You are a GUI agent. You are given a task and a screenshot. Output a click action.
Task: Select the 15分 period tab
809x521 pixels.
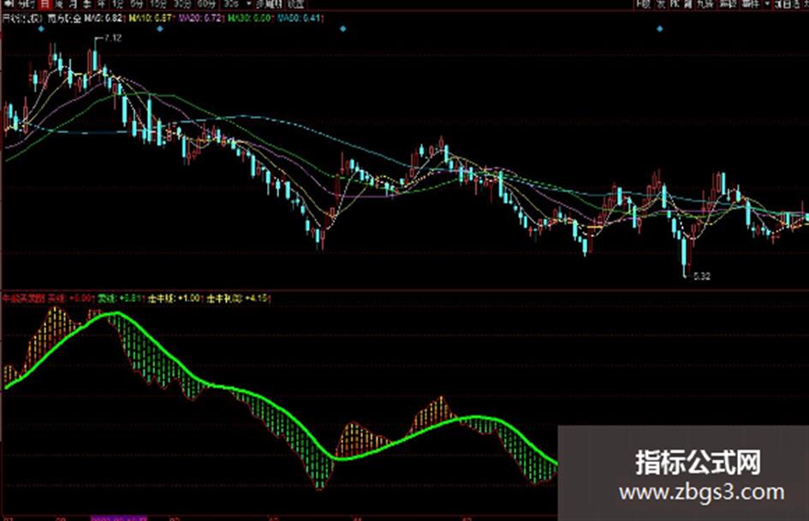(x=158, y=4)
